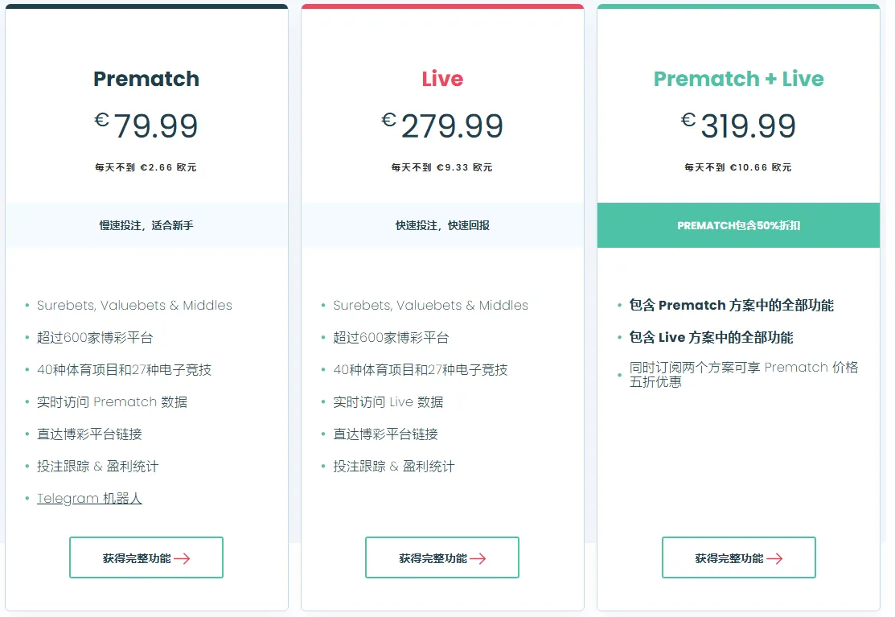The image size is (895, 617).
Task: Click '获得完整功能' under the Prematch plan
Action: (146, 557)
